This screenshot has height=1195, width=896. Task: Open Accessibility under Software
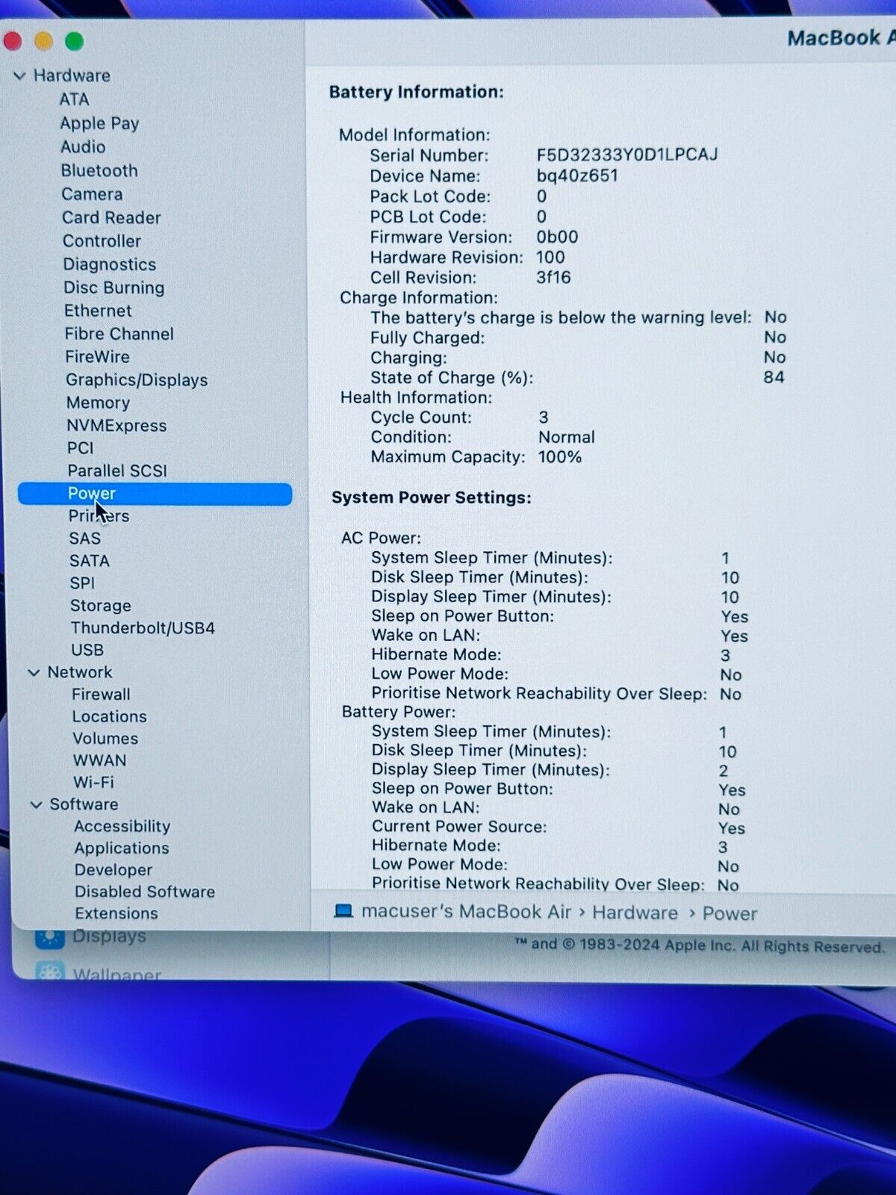coord(122,826)
